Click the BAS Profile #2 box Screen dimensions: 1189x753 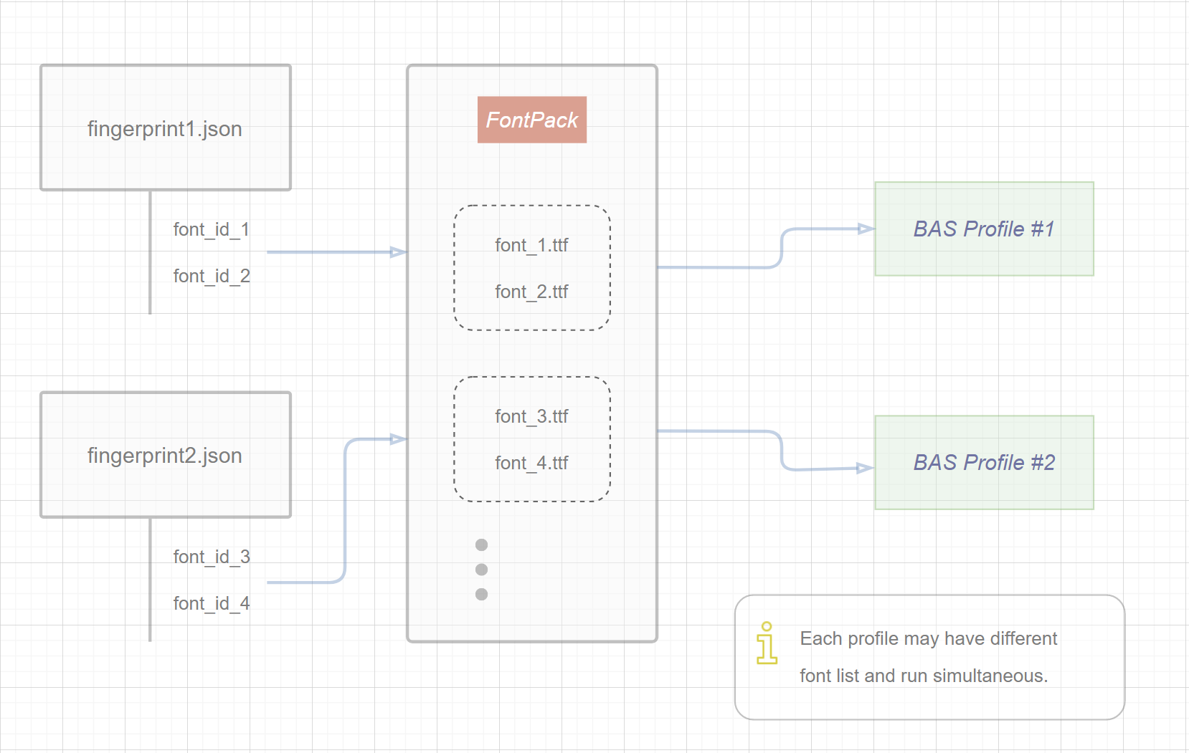tap(984, 462)
